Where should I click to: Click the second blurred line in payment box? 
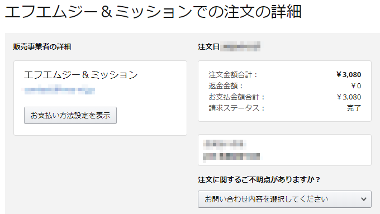point(232,156)
